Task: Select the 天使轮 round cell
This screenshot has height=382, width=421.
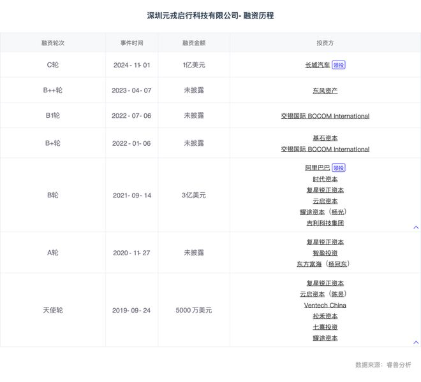Action: click(x=52, y=310)
